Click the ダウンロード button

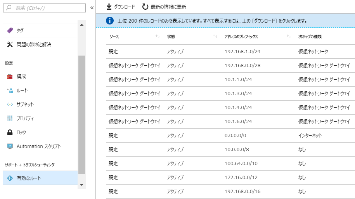(120, 7)
